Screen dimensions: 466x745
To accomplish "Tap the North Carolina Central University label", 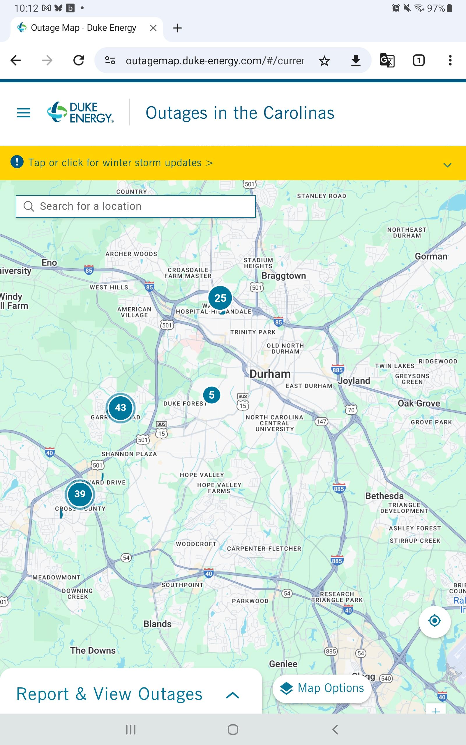I will (274, 423).
